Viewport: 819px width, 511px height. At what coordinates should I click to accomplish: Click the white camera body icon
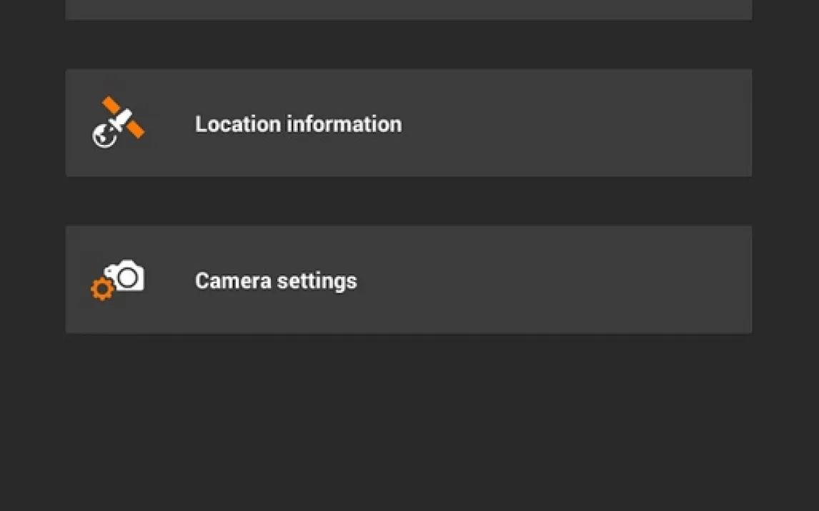point(126,275)
